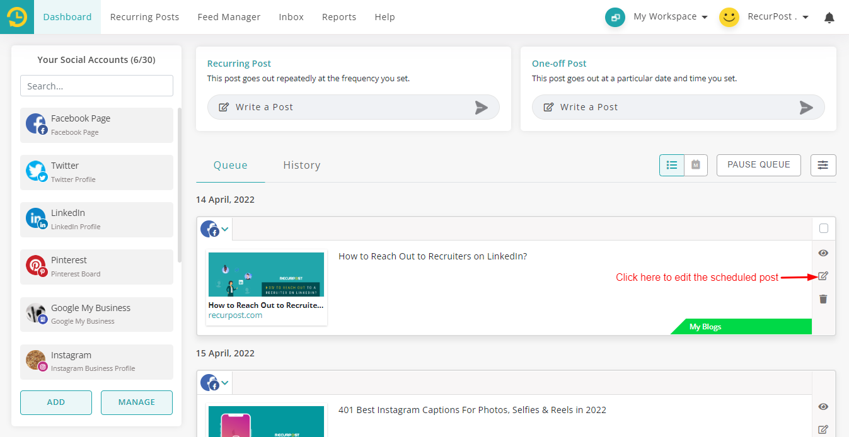The height and width of the screenshot is (437, 849).
Task: Click the LinkedIn account icon
Action: coord(37,219)
